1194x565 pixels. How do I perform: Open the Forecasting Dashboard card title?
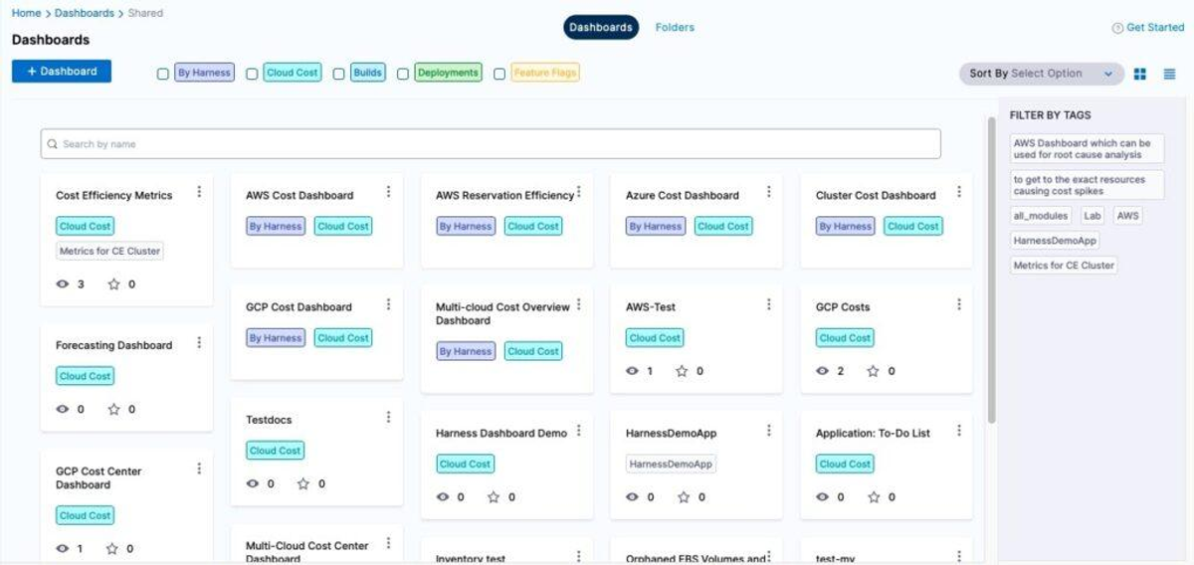coord(113,345)
